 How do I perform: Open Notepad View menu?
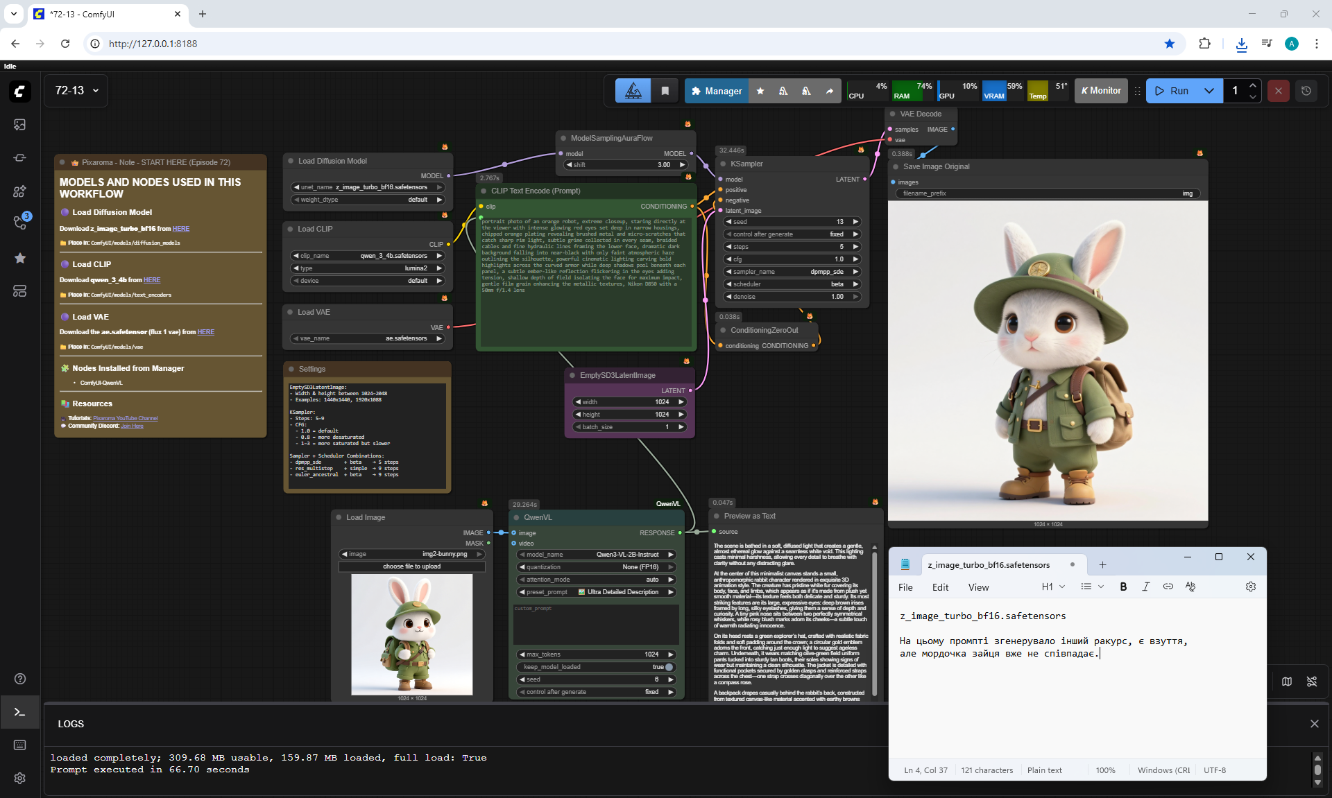point(978,587)
